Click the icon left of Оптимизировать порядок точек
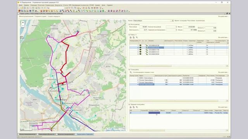 coord(131,72)
